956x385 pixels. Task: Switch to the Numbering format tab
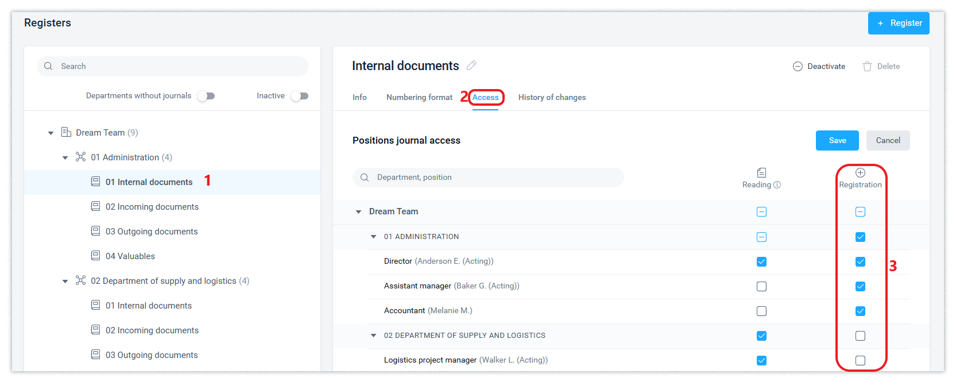pyautogui.click(x=419, y=97)
